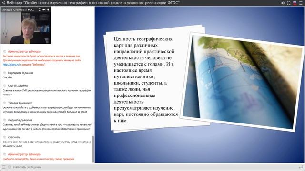Click avatar icon next to Людмила Дьякова

coord(5,120)
